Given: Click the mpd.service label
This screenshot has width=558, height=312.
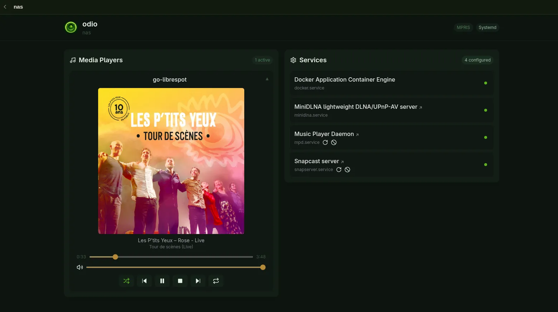Looking at the screenshot, I should 307,142.
